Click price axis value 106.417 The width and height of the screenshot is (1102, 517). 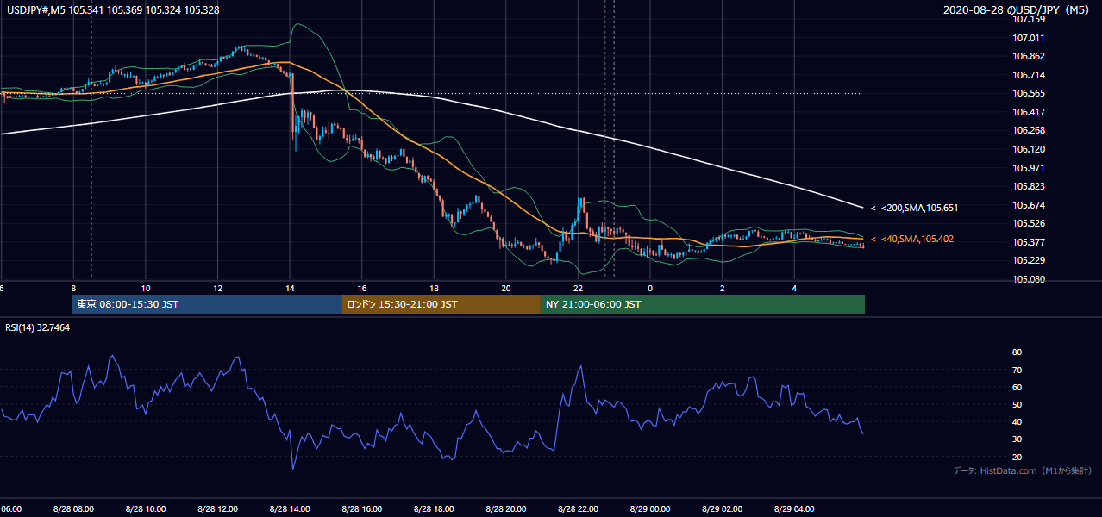coord(1029,112)
